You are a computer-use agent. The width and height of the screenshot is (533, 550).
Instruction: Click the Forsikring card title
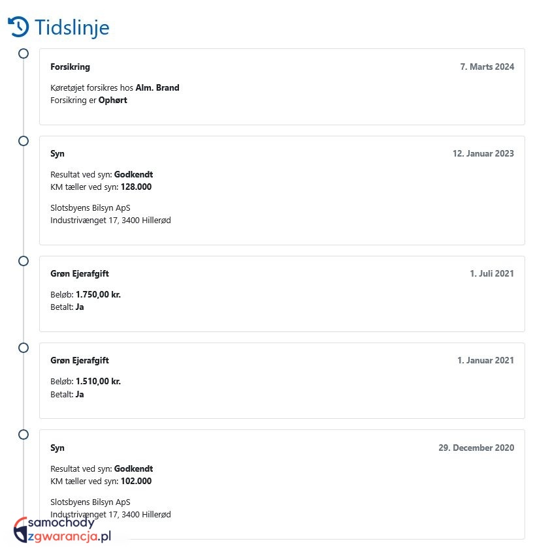(70, 67)
